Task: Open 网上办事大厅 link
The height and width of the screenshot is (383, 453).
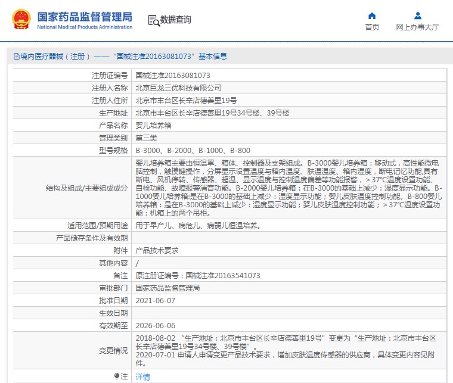Action: pos(417,27)
